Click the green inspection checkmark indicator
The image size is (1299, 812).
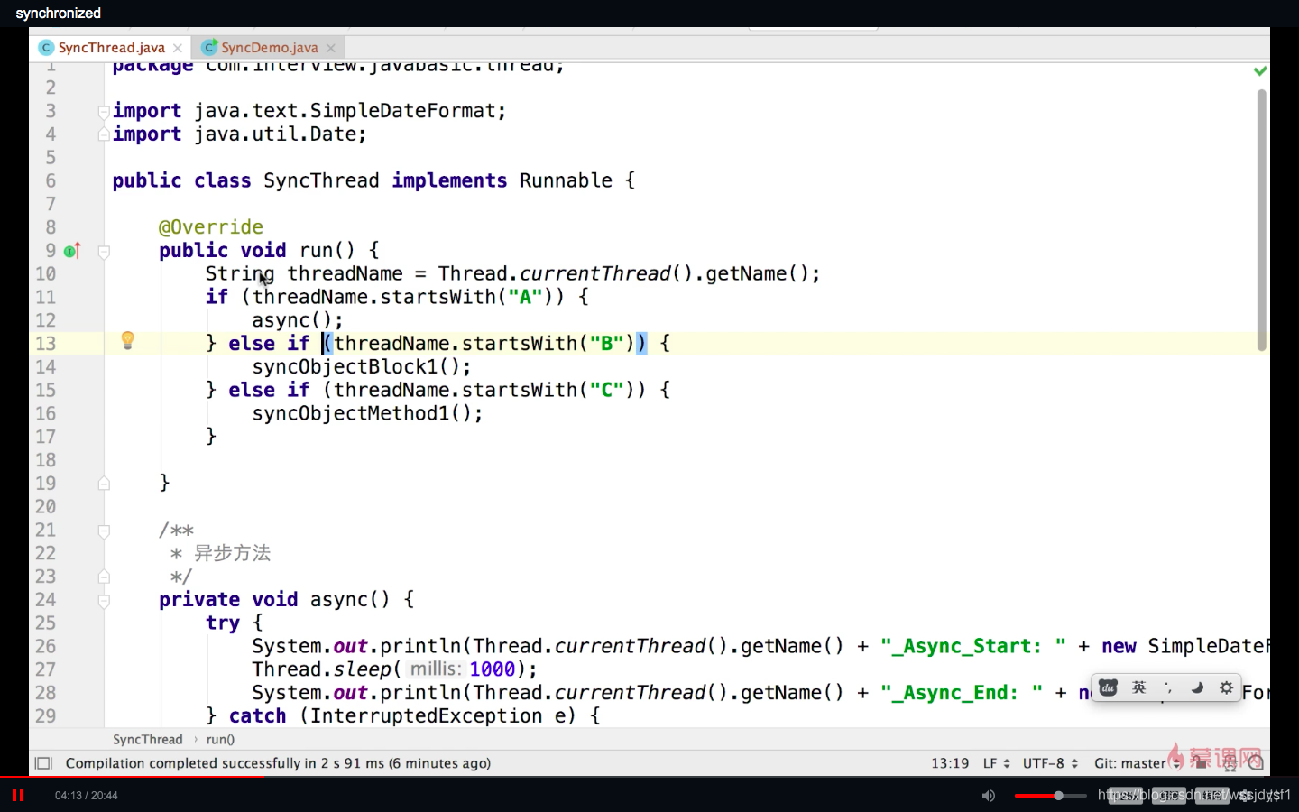pyautogui.click(x=1260, y=70)
